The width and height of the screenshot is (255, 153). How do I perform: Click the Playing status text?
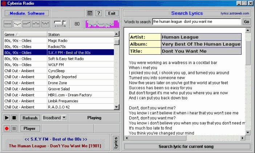(94, 118)
